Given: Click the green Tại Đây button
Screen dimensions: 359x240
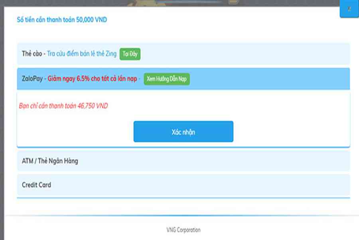Looking at the screenshot, I should pyautogui.click(x=130, y=54).
